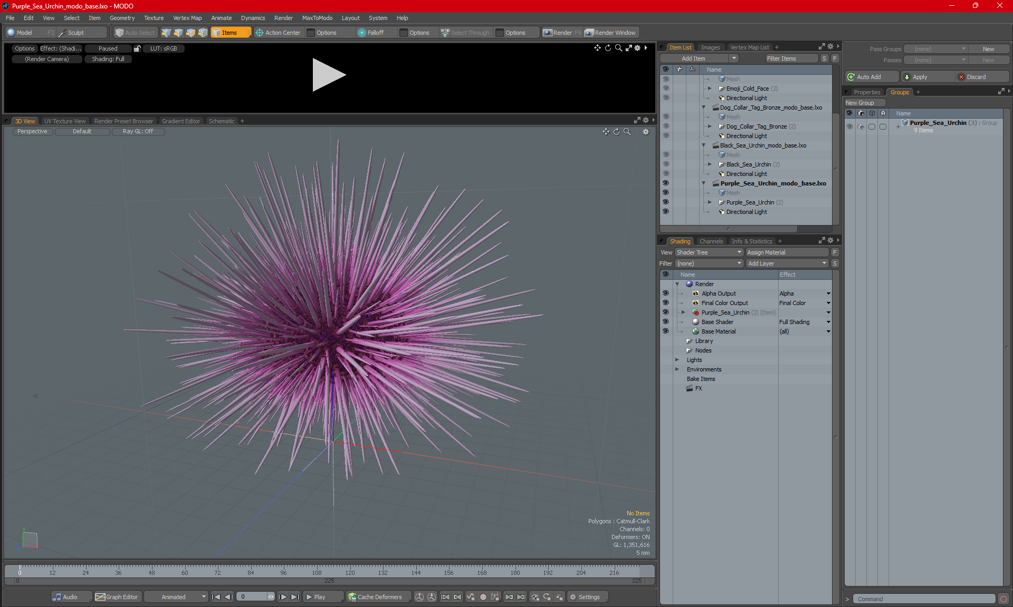Open 3D view gear settings icon

646,132
